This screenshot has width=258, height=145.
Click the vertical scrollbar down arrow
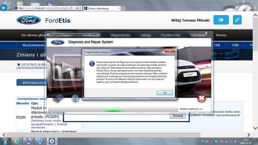click(255, 128)
